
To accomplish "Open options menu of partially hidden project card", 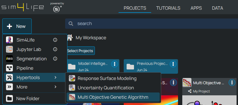I will click(173, 83).
